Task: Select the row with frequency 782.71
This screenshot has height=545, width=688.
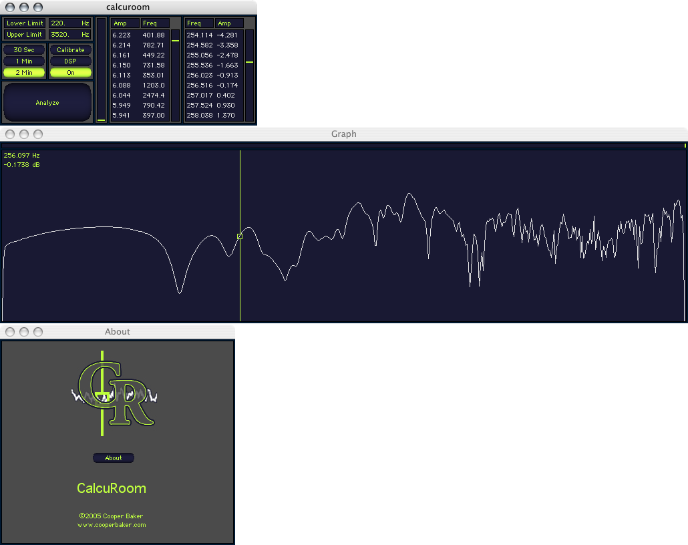Action: click(140, 45)
